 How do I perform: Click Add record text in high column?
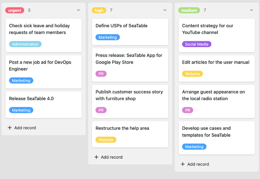112,157
